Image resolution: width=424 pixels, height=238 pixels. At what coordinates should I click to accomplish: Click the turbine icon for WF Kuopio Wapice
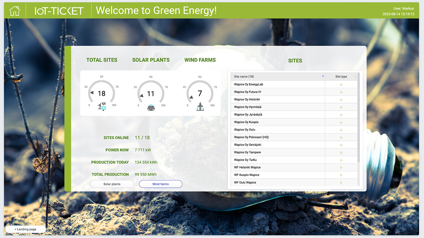(x=341, y=175)
